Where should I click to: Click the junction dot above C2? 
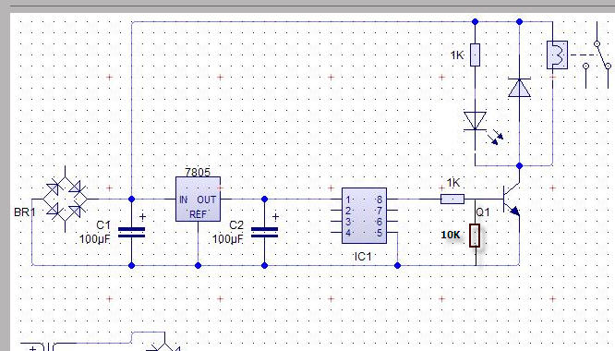[264, 200]
